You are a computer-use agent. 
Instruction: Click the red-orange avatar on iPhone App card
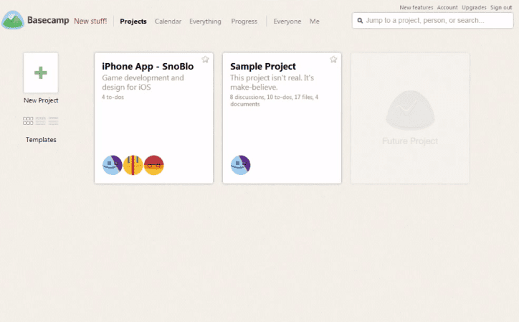[154, 165]
